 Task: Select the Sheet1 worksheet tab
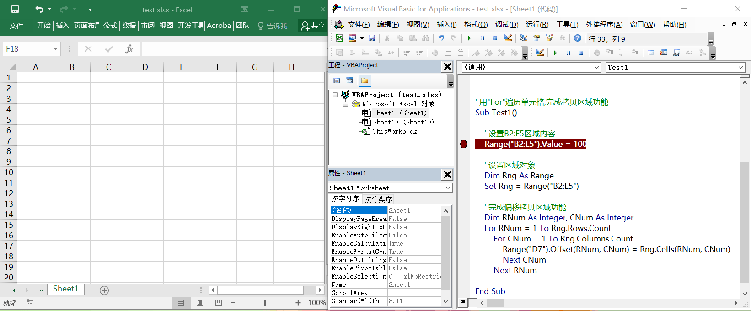point(65,289)
